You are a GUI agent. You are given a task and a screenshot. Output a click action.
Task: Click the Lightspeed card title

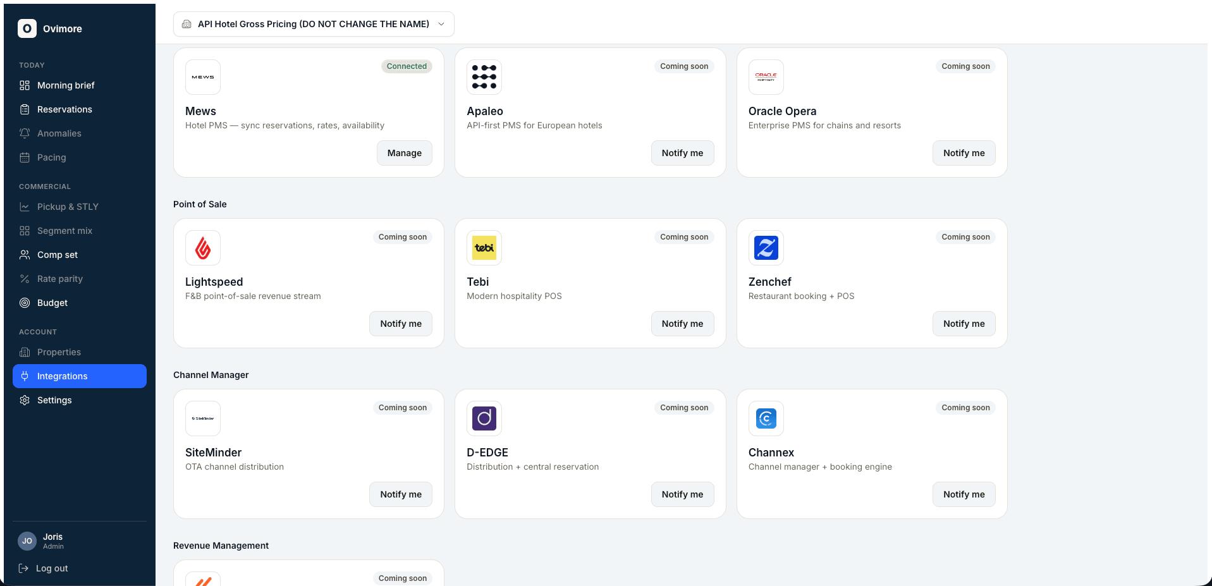coord(214,282)
